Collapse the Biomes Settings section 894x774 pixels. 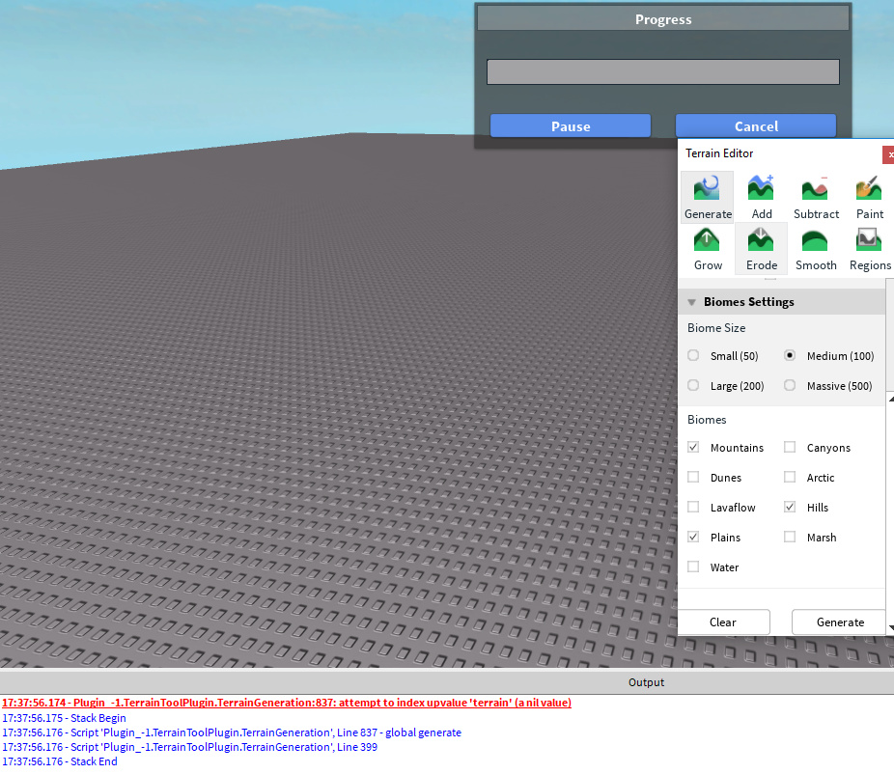tap(692, 301)
